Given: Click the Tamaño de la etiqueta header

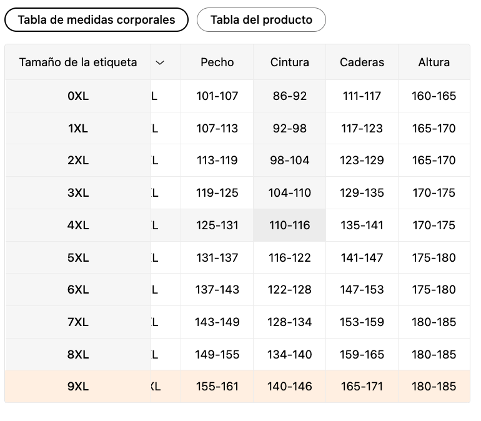Looking at the screenshot, I should tap(78, 62).
